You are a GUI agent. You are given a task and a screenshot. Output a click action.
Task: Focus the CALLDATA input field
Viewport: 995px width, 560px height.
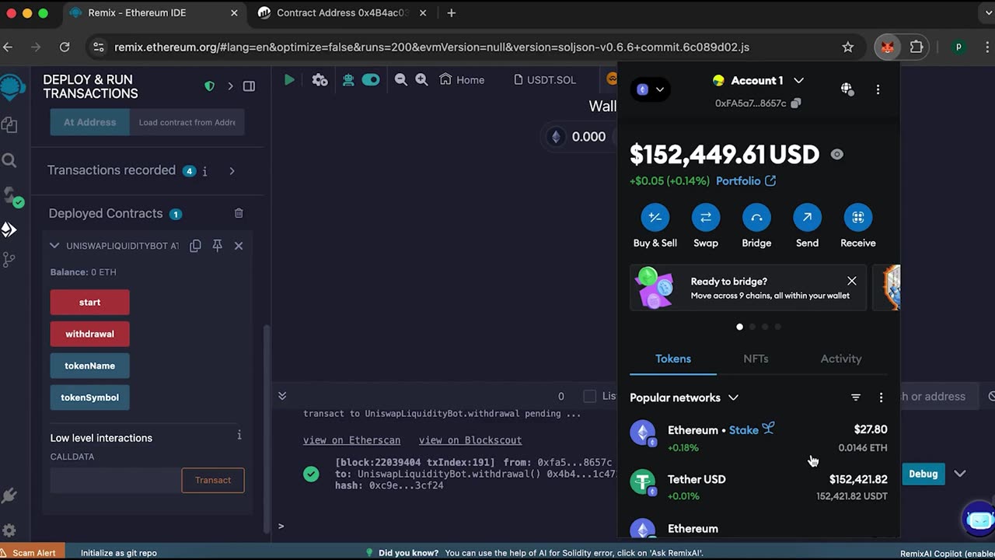115,481
